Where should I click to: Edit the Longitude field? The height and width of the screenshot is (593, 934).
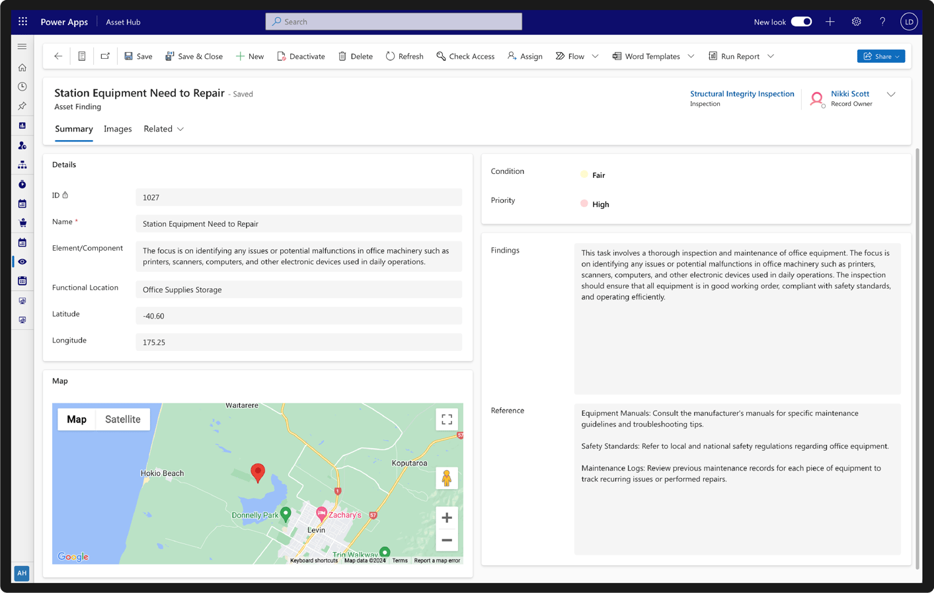point(299,342)
